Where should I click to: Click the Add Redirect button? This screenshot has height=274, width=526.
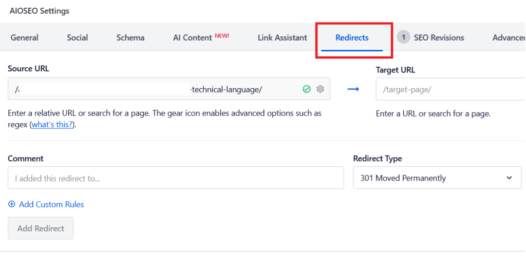tap(41, 228)
